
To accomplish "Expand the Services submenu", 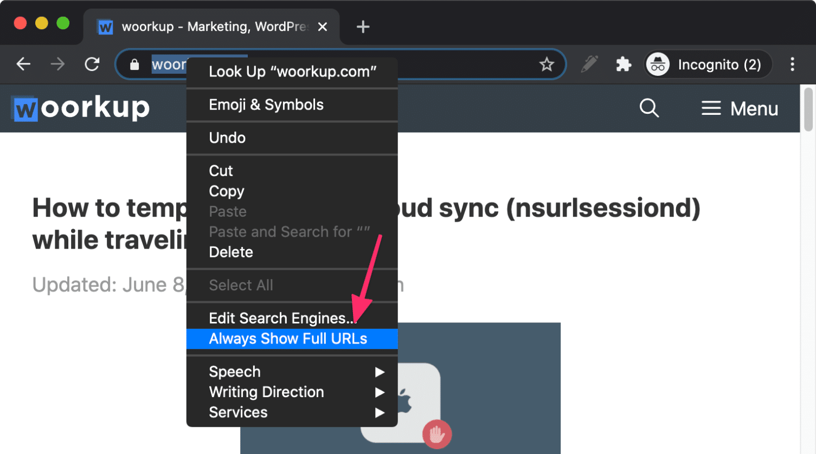I will coord(292,412).
